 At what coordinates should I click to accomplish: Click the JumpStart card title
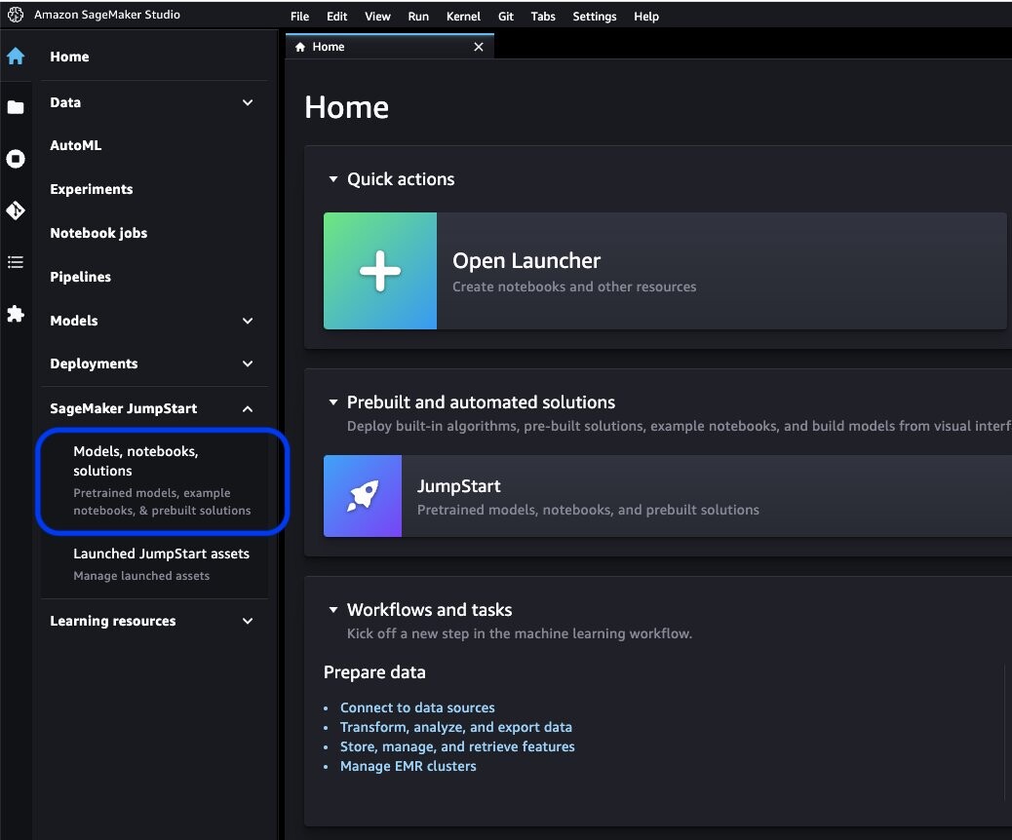[x=459, y=486]
